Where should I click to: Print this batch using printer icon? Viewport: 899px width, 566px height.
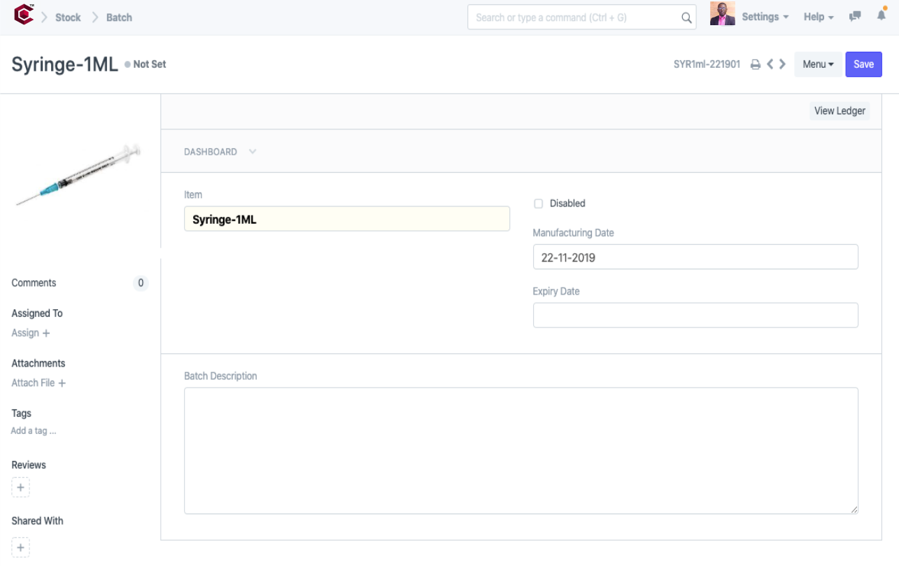(x=756, y=64)
